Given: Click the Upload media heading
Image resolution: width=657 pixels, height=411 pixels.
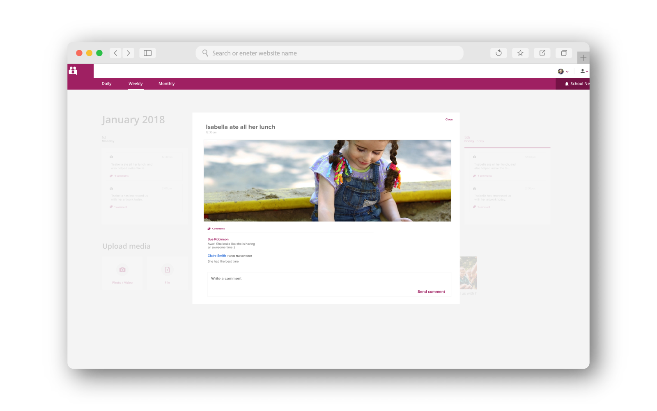Looking at the screenshot, I should pyautogui.click(x=126, y=246).
